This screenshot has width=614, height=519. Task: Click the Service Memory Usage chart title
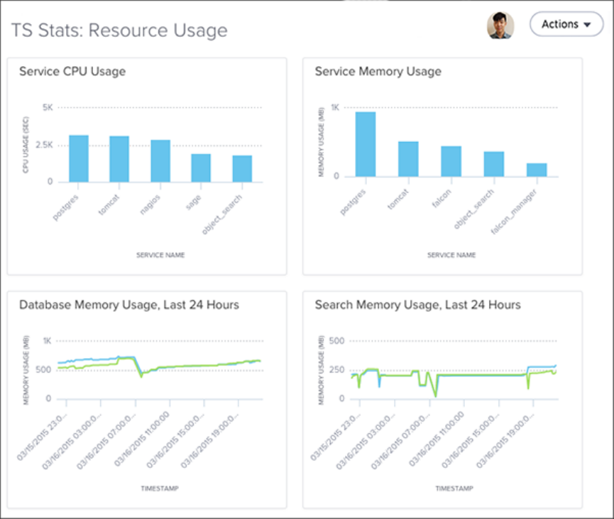[x=378, y=71]
